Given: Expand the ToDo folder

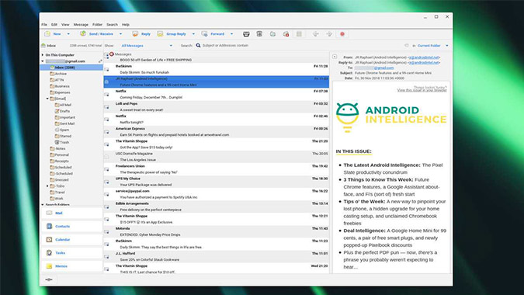Looking at the screenshot, I should click(x=47, y=186).
